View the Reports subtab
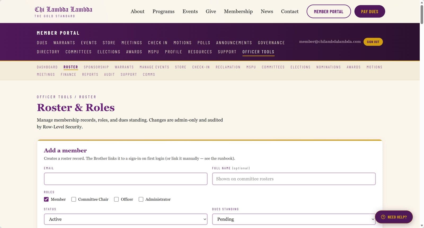 click(90, 75)
